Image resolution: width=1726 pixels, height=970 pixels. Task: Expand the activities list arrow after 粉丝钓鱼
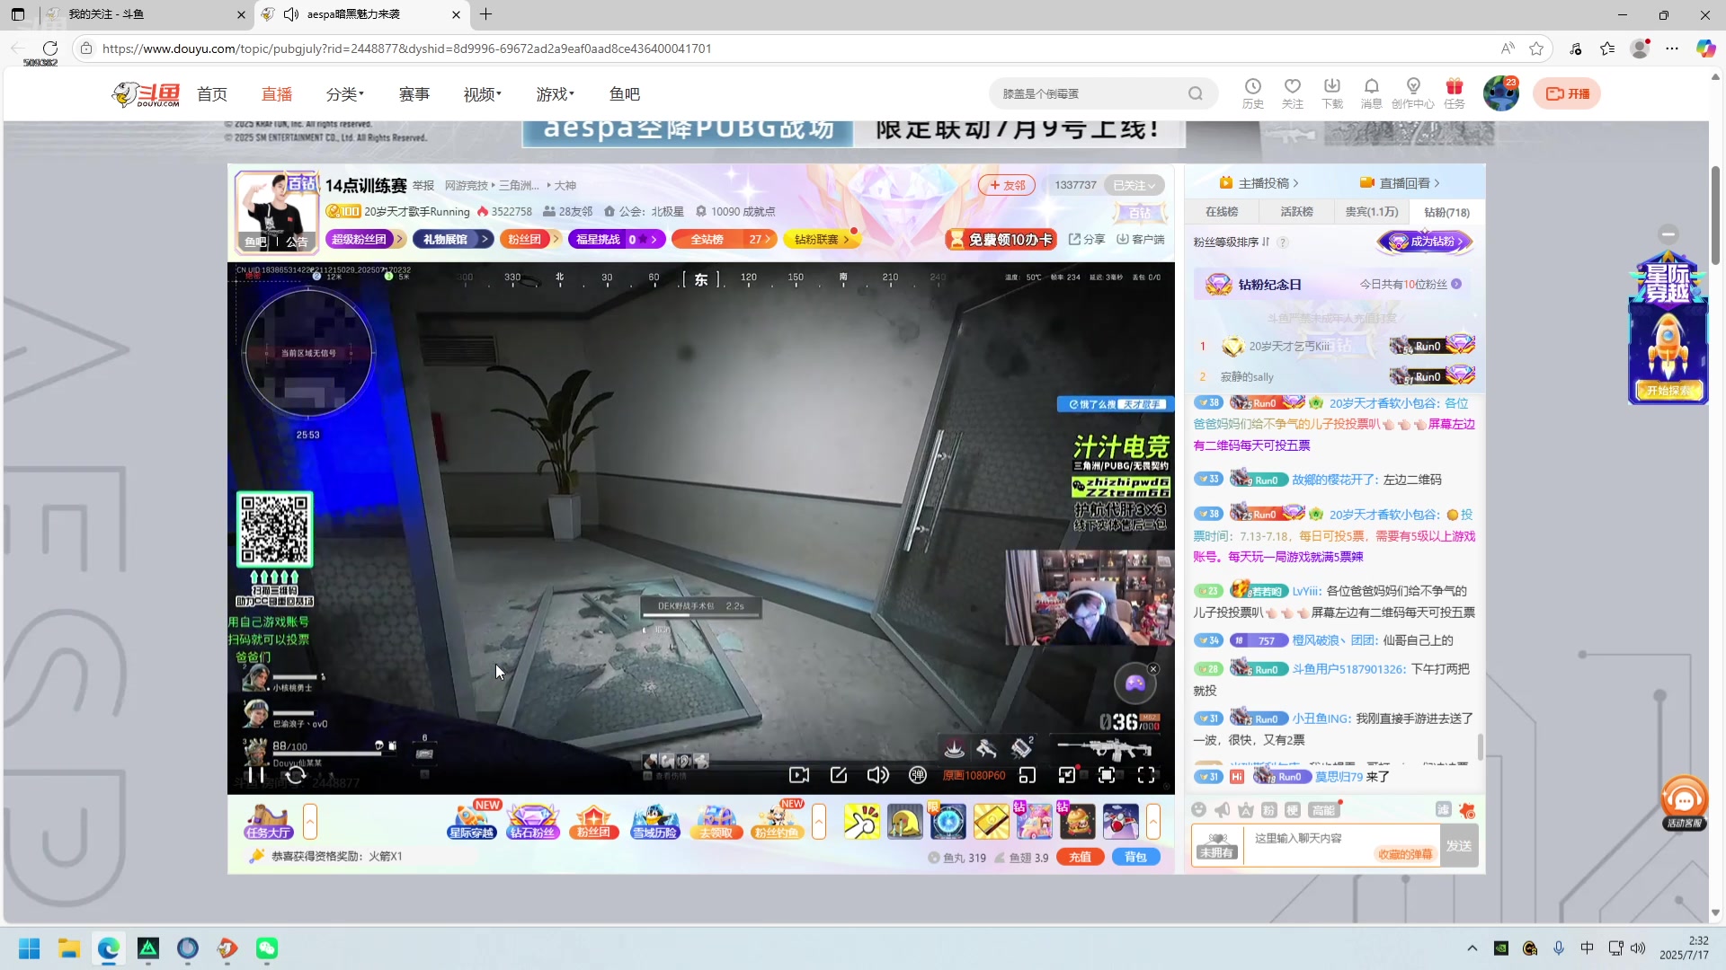point(819,822)
